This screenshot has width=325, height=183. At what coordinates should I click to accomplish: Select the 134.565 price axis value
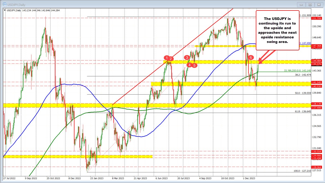316,126
